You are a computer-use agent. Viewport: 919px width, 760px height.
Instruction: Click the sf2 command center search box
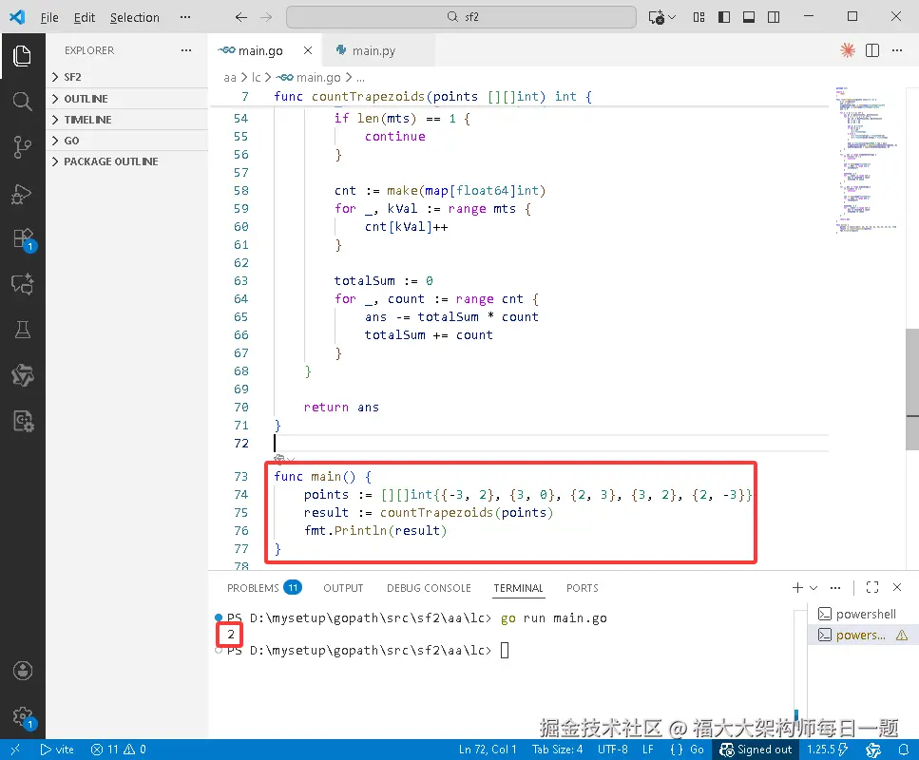[461, 17]
